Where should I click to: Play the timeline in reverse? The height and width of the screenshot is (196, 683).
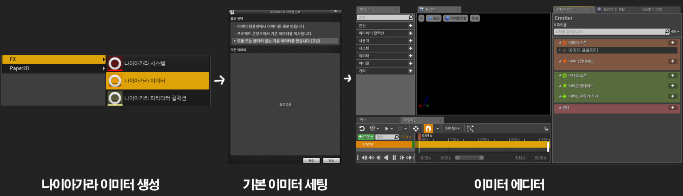[x=386, y=157]
